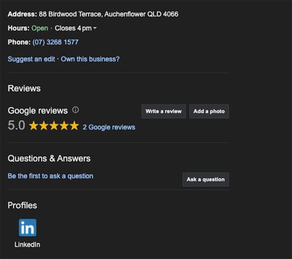Click the "Closes 4 pm" hours text

click(73, 28)
